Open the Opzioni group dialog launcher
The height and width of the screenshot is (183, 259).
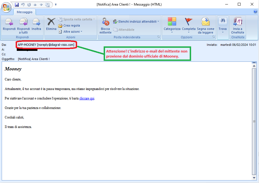pyautogui.click(x=213, y=37)
